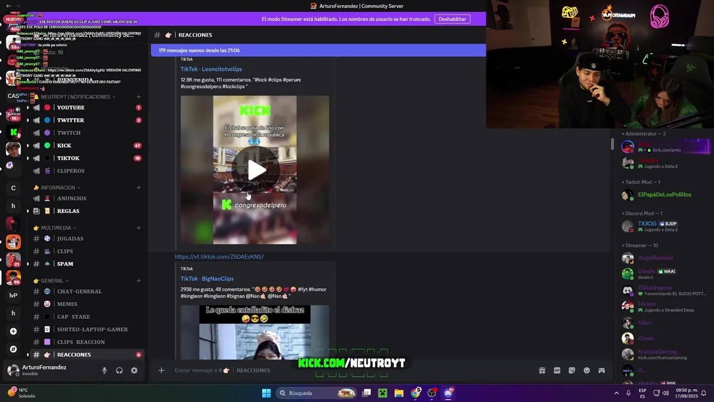Toggle headphone deafen in user panel
This screenshot has height=402, width=714.
pyautogui.click(x=119, y=370)
